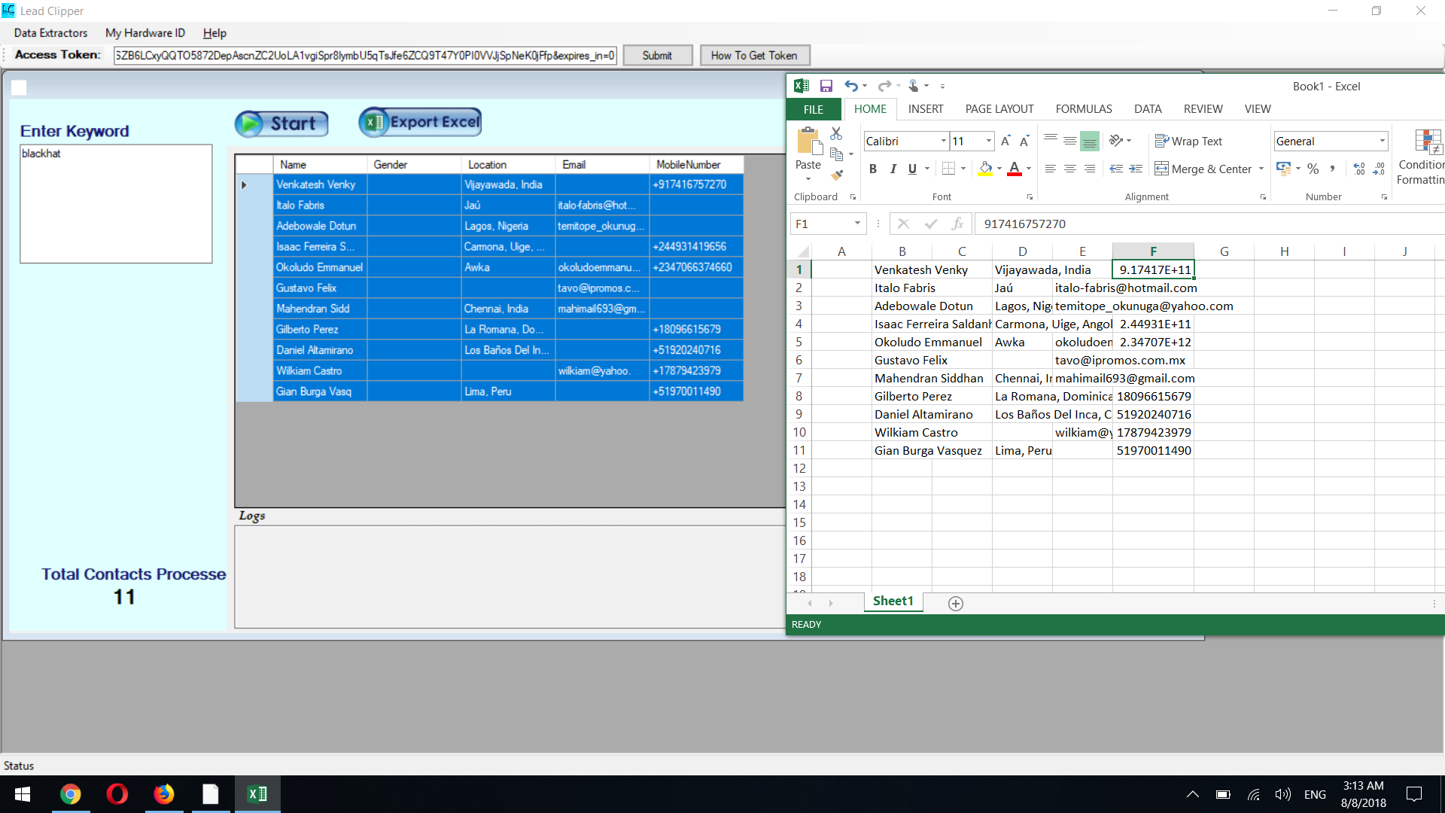Screen dimensions: 1445x813
Task: Increase the cell indent
Action: tap(1136, 169)
